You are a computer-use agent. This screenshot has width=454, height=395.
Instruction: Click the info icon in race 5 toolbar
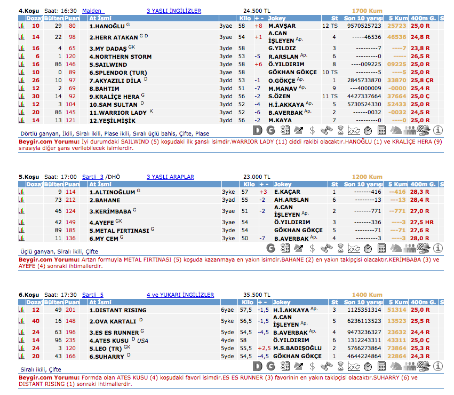pos(438,248)
